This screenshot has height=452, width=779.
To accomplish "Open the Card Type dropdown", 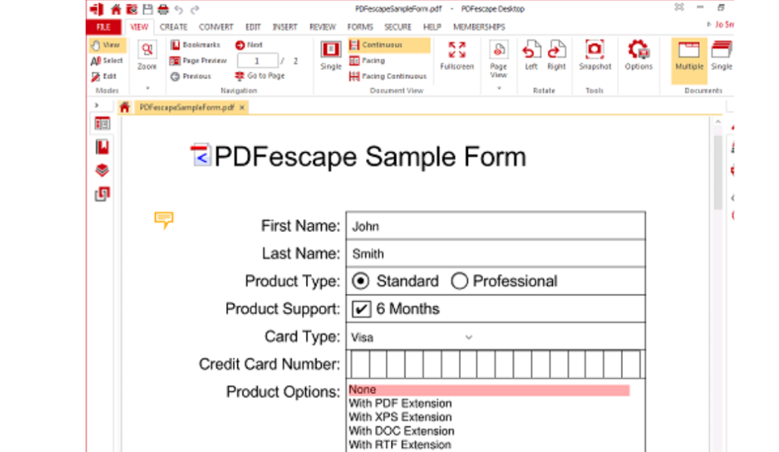I will [468, 336].
